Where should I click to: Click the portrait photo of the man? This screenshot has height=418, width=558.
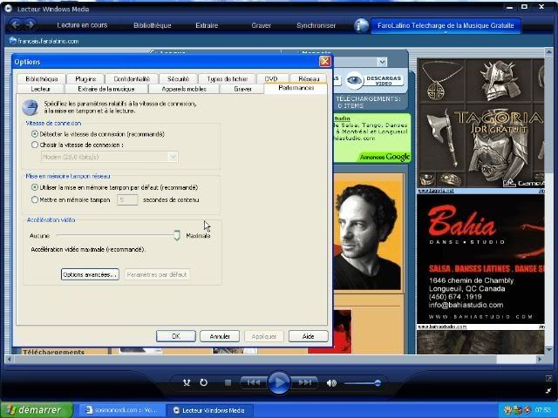(x=368, y=233)
